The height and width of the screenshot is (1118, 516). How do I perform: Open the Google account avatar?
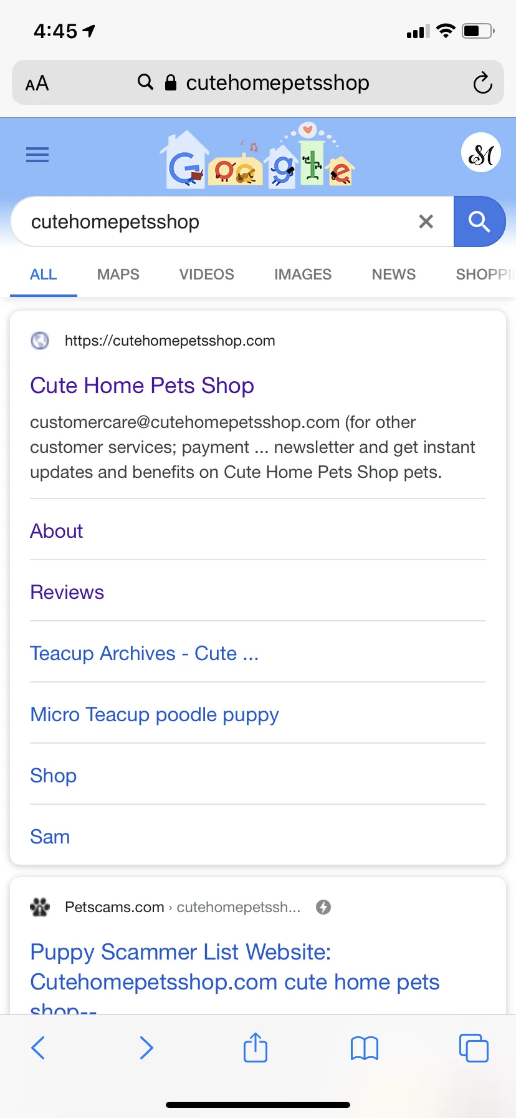pyautogui.click(x=481, y=153)
